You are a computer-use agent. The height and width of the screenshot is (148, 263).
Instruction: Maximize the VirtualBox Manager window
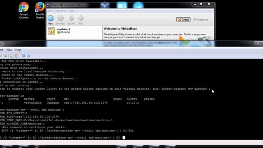[201, 5]
